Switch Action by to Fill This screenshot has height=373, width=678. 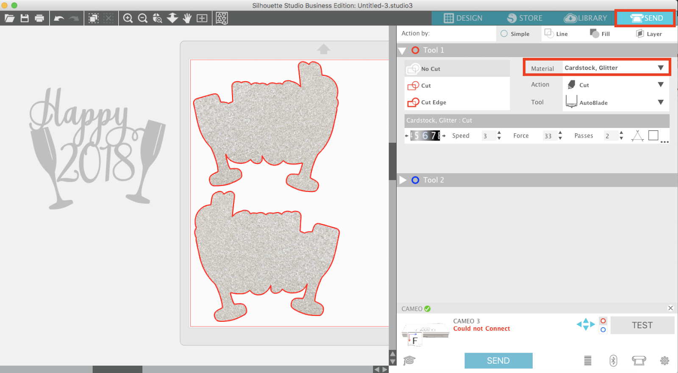point(600,33)
